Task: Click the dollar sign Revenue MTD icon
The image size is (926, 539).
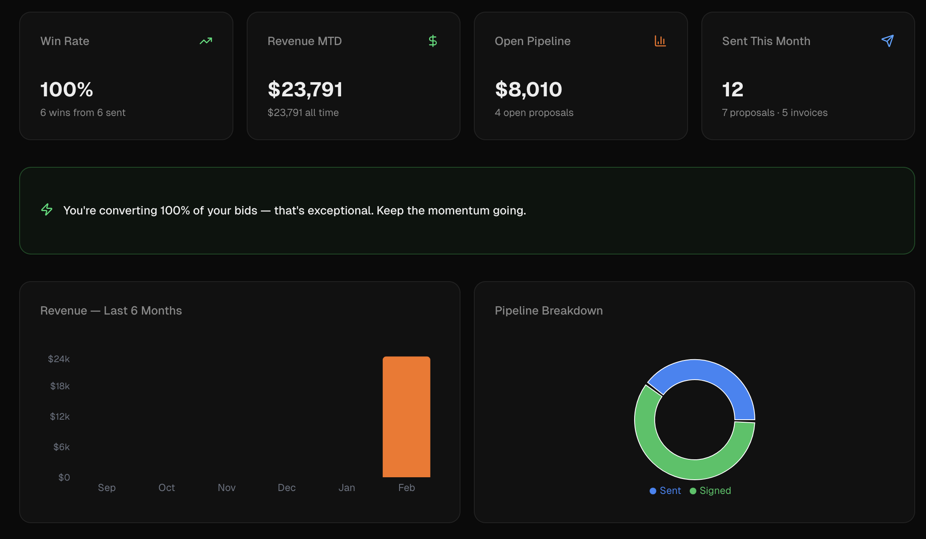Action: 433,41
